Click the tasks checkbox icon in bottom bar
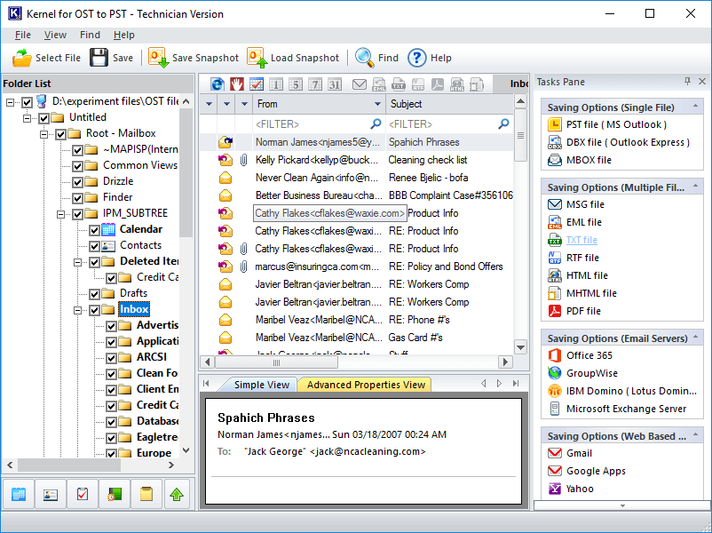The height and width of the screenshot is (533, 712). (x=83, y=494)
